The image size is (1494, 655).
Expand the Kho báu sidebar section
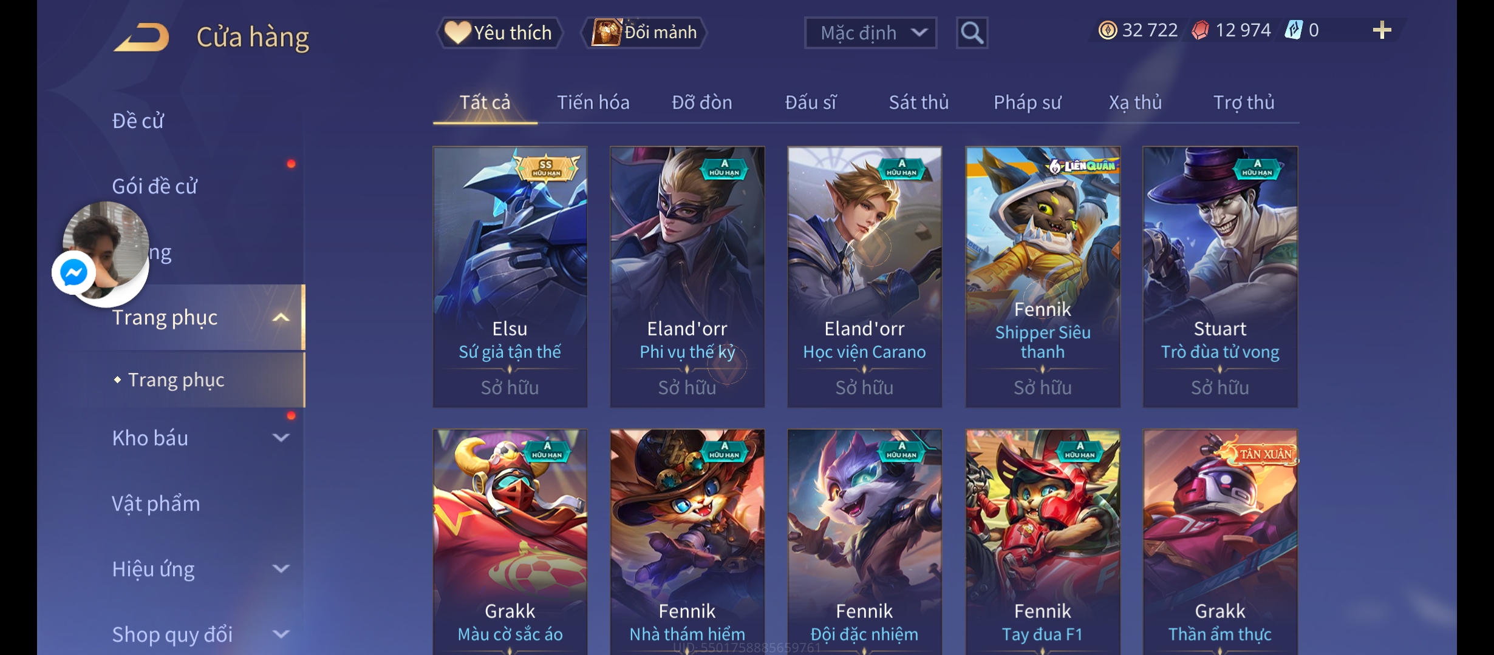click(281, 438)
